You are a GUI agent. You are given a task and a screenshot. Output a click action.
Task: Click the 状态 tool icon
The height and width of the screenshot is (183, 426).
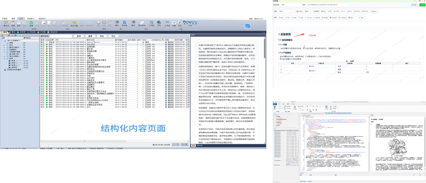tap(180, 24)
